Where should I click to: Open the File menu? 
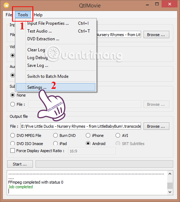pyautogui.click(x=9, y=15)
